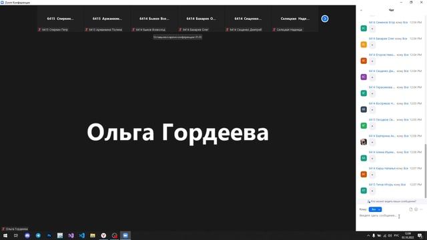Switch keyboard language indicator РУС
Screen dimensions: 427x240
tap(396, 235)
